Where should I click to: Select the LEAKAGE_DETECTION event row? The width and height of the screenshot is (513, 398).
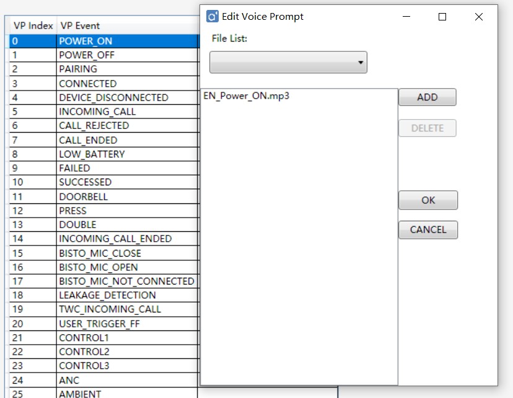107,295
